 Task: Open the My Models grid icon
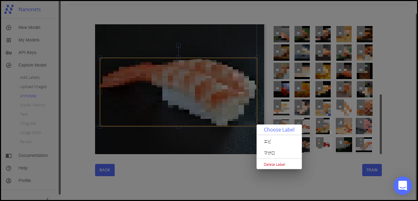pos(9,40)
